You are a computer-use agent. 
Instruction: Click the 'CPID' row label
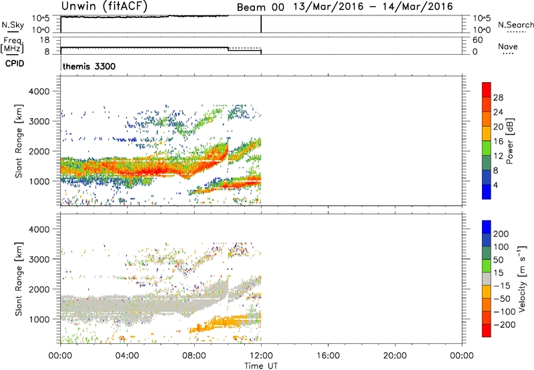click(x=15, y=63)
